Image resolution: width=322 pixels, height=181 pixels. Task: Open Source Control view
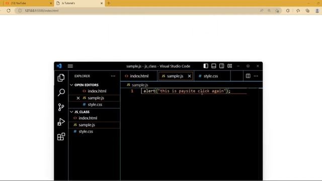[x=61, y=107]
